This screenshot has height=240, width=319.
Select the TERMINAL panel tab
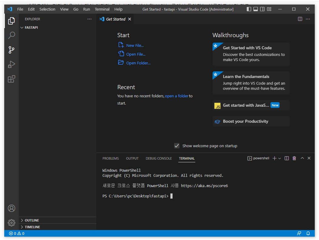pyautogui.click(x=187, y=158)
